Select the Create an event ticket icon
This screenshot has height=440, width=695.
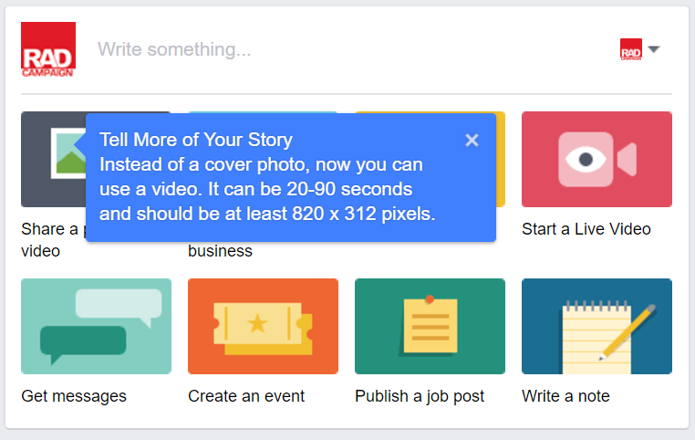[x=263, y=326]
